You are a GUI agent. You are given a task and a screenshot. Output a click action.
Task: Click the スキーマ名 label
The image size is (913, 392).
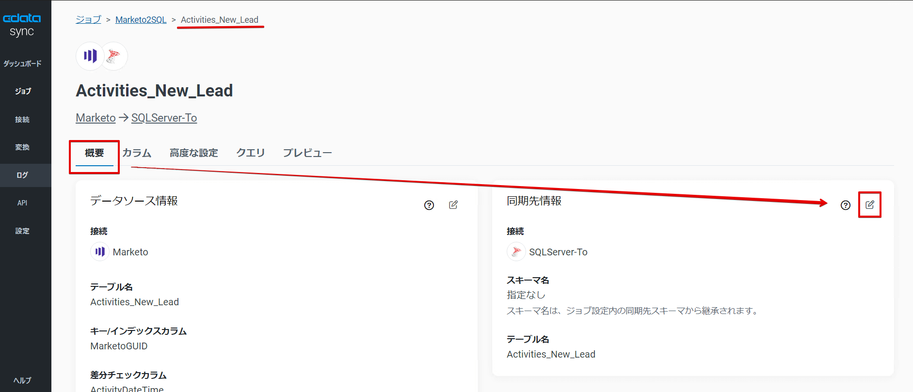pyautogui.click(x=528, y=280)
